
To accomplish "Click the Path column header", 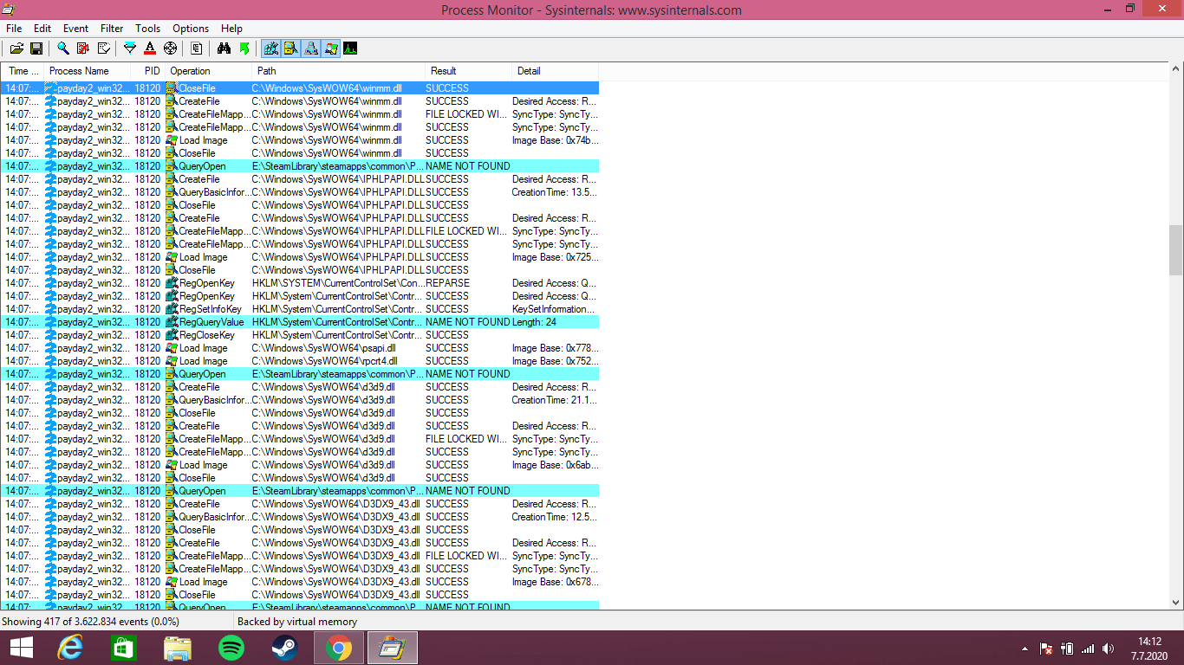I will [338, 71].
